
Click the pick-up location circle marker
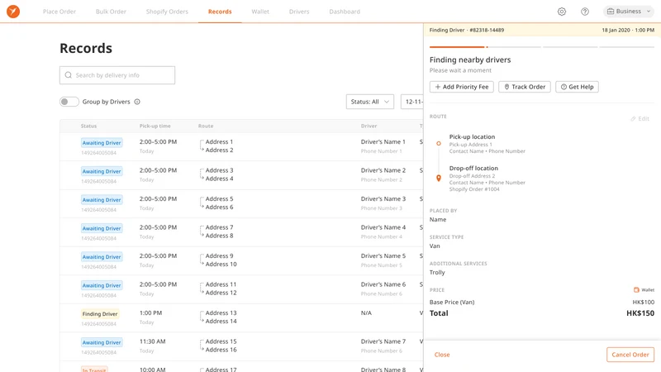(439, 143)
